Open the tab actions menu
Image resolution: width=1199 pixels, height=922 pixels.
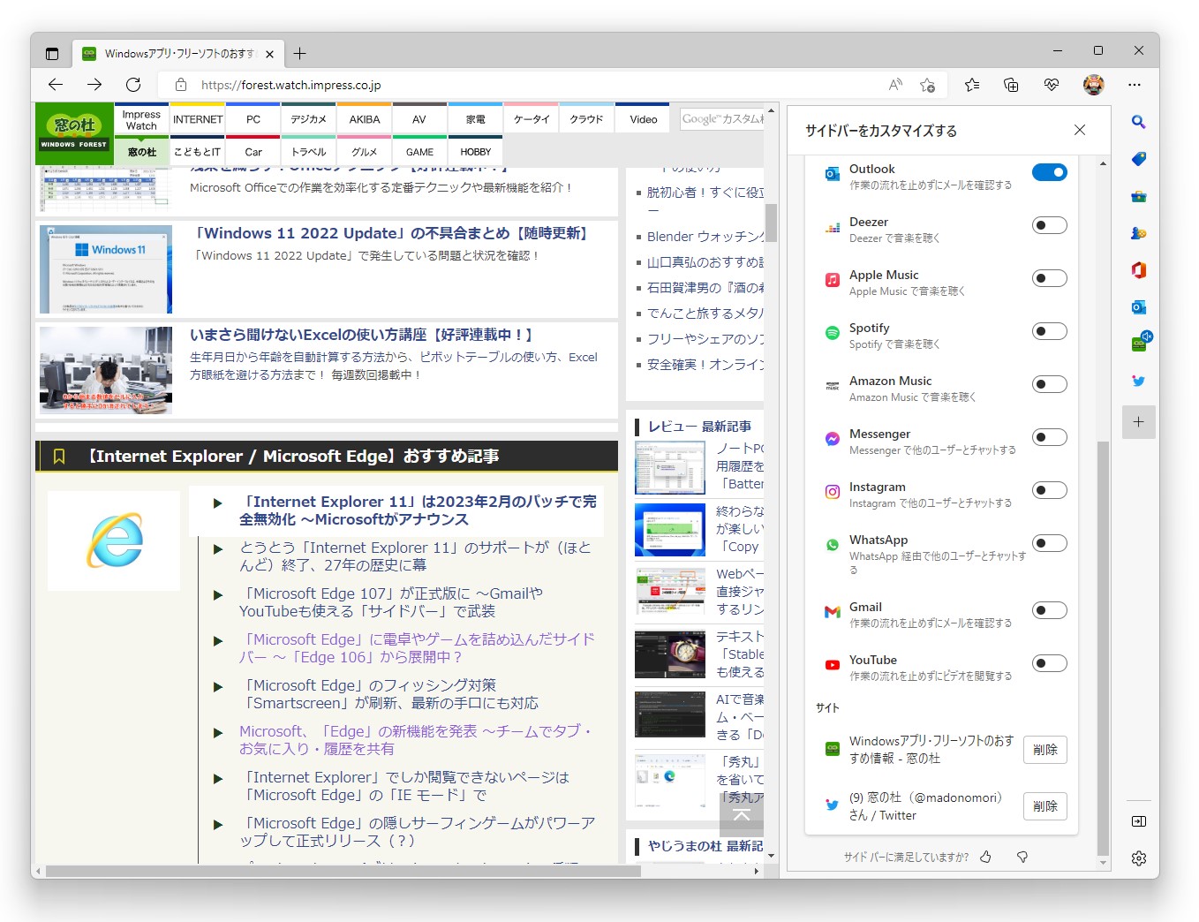(x=52, y=53)
